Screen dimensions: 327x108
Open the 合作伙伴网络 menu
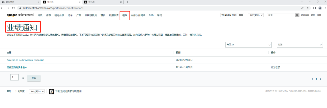(x=138, y=15)
